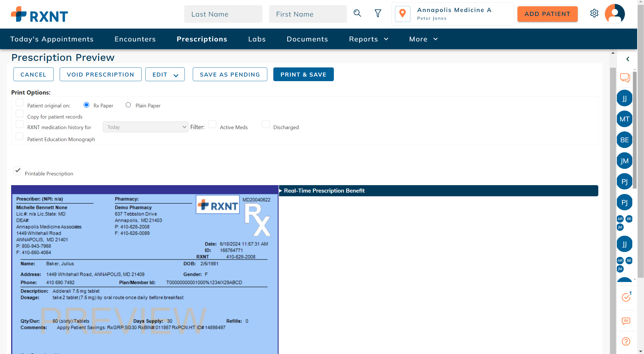The image size is (644, 354).
Task: Uncheck the Printable Prescription checkbox
Action: [18, 171]
